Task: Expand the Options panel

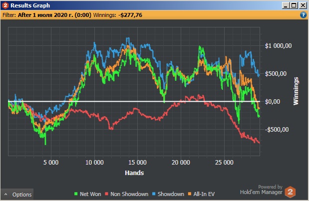Action: pos(17,195)
